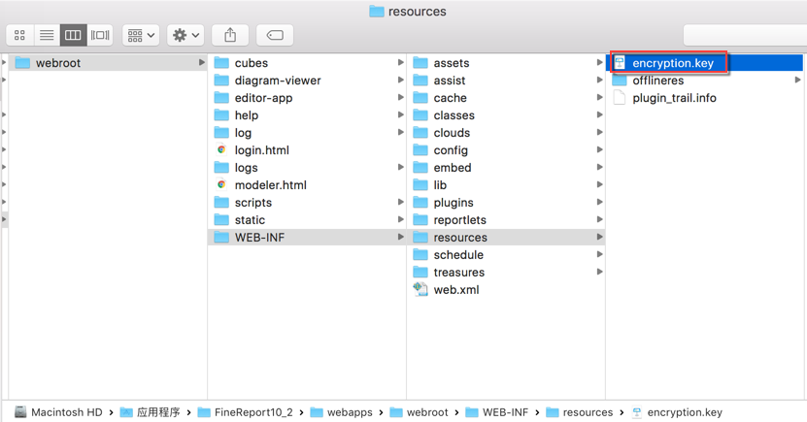Viewport: 807px width, 422px height.
Task: Click the encryption.key file icon
Action: pos(620,63)
